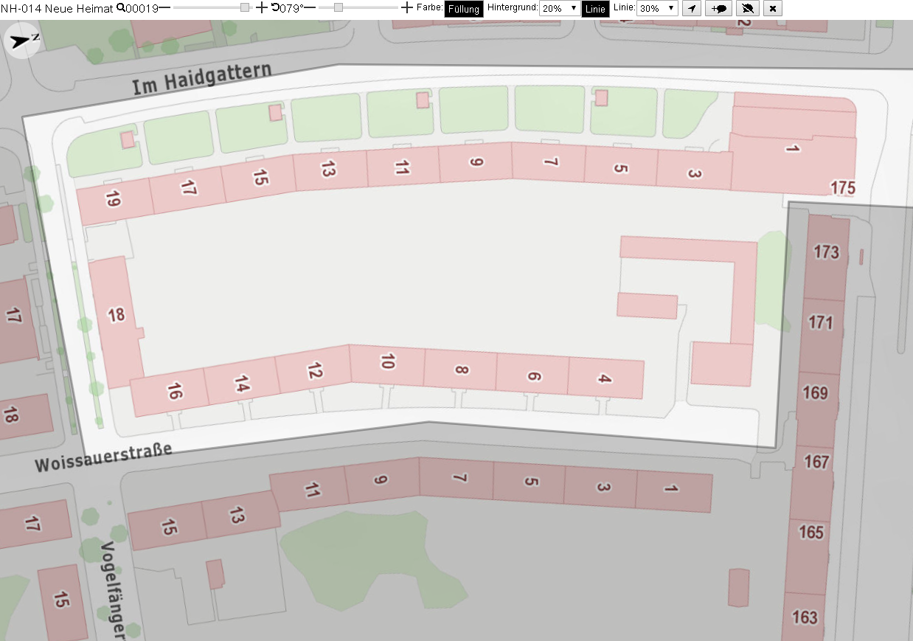Toggle the Linie color button
The height and width of the screenshot is (641, 913).
[x=596, y=9]
